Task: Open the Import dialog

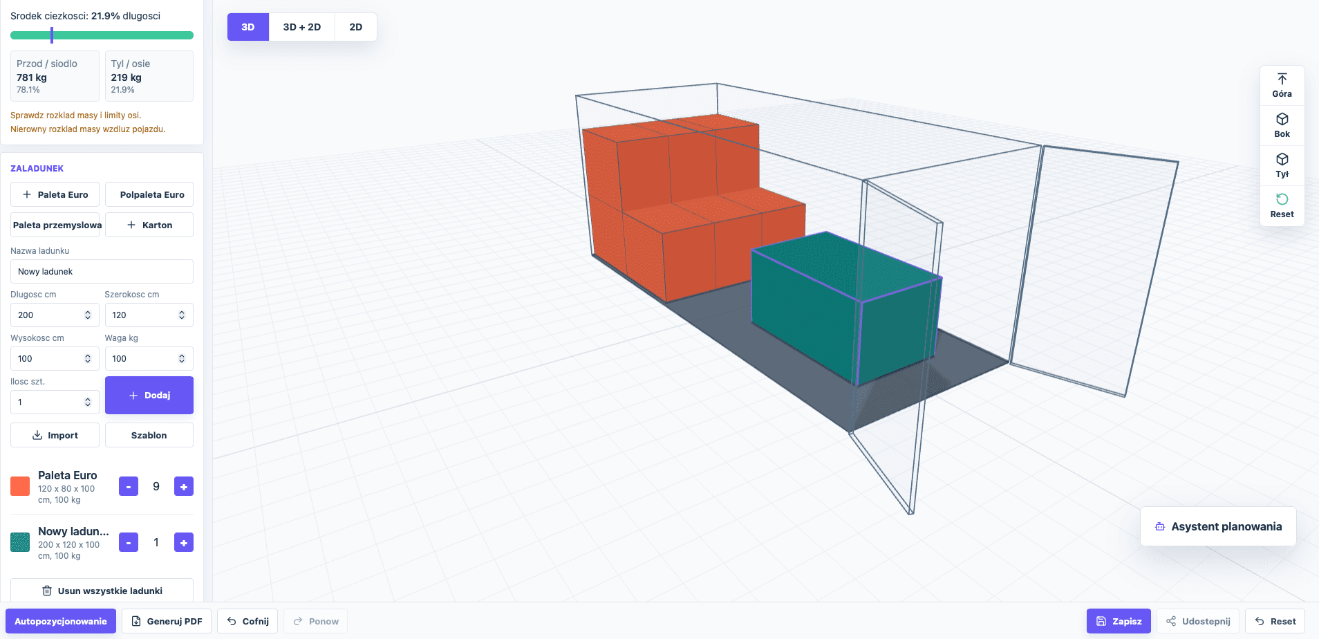Action: click(55, 435)
